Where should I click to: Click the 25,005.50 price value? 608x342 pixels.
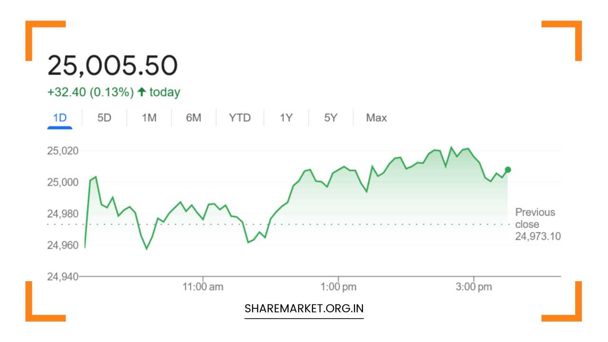[x=113, y=66]
